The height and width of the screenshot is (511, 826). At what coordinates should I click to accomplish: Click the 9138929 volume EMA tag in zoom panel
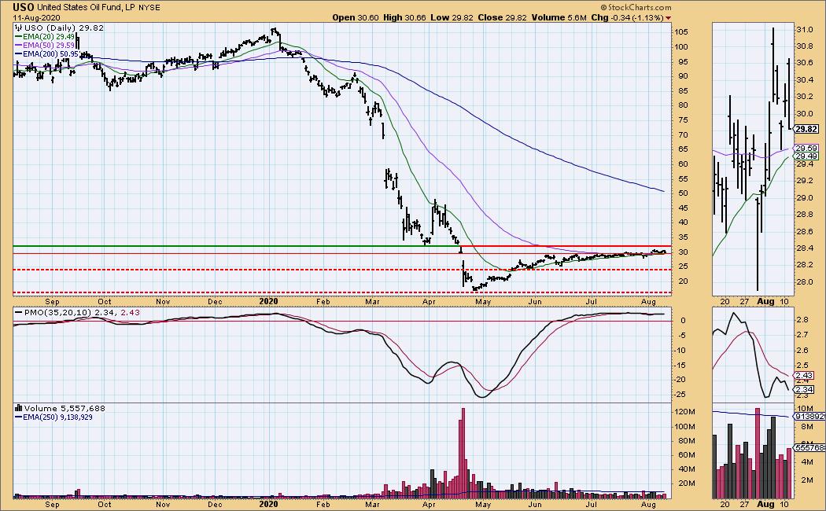click(810, 417)
